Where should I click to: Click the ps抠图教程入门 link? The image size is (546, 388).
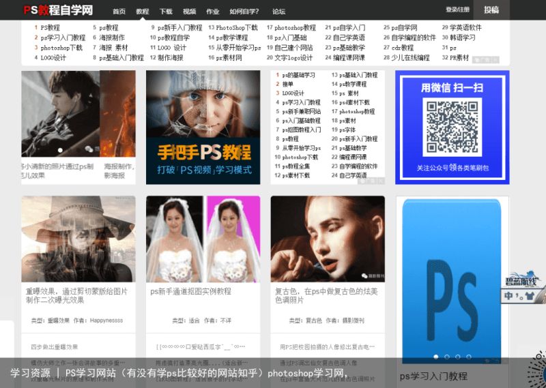point(302,130)
